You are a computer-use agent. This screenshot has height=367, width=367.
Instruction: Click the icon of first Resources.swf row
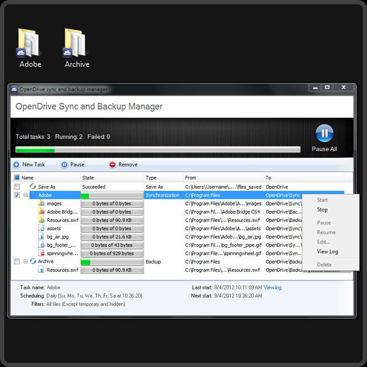click(x=41, y=220)
